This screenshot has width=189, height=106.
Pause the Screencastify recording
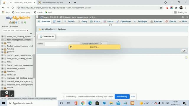pyautogui.click(x=7, y=92)
